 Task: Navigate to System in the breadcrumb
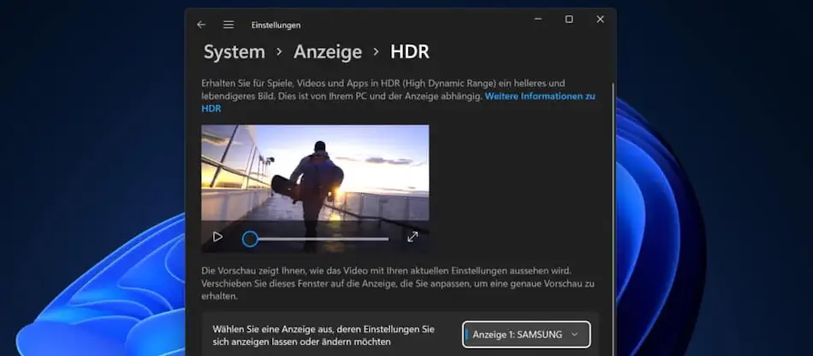[x=234, y=52]
